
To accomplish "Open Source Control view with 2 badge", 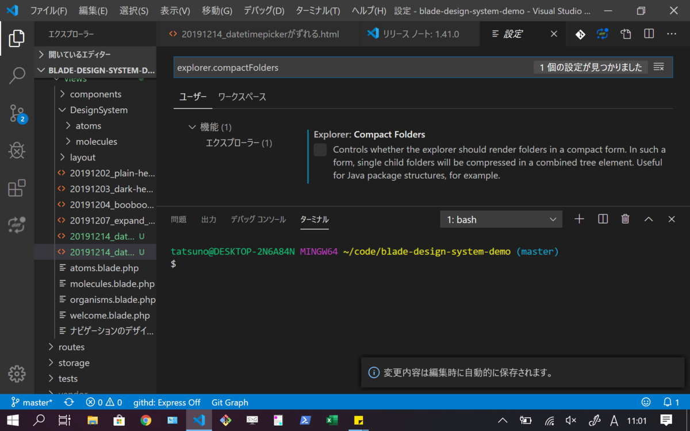I will [x=17, y=113].
